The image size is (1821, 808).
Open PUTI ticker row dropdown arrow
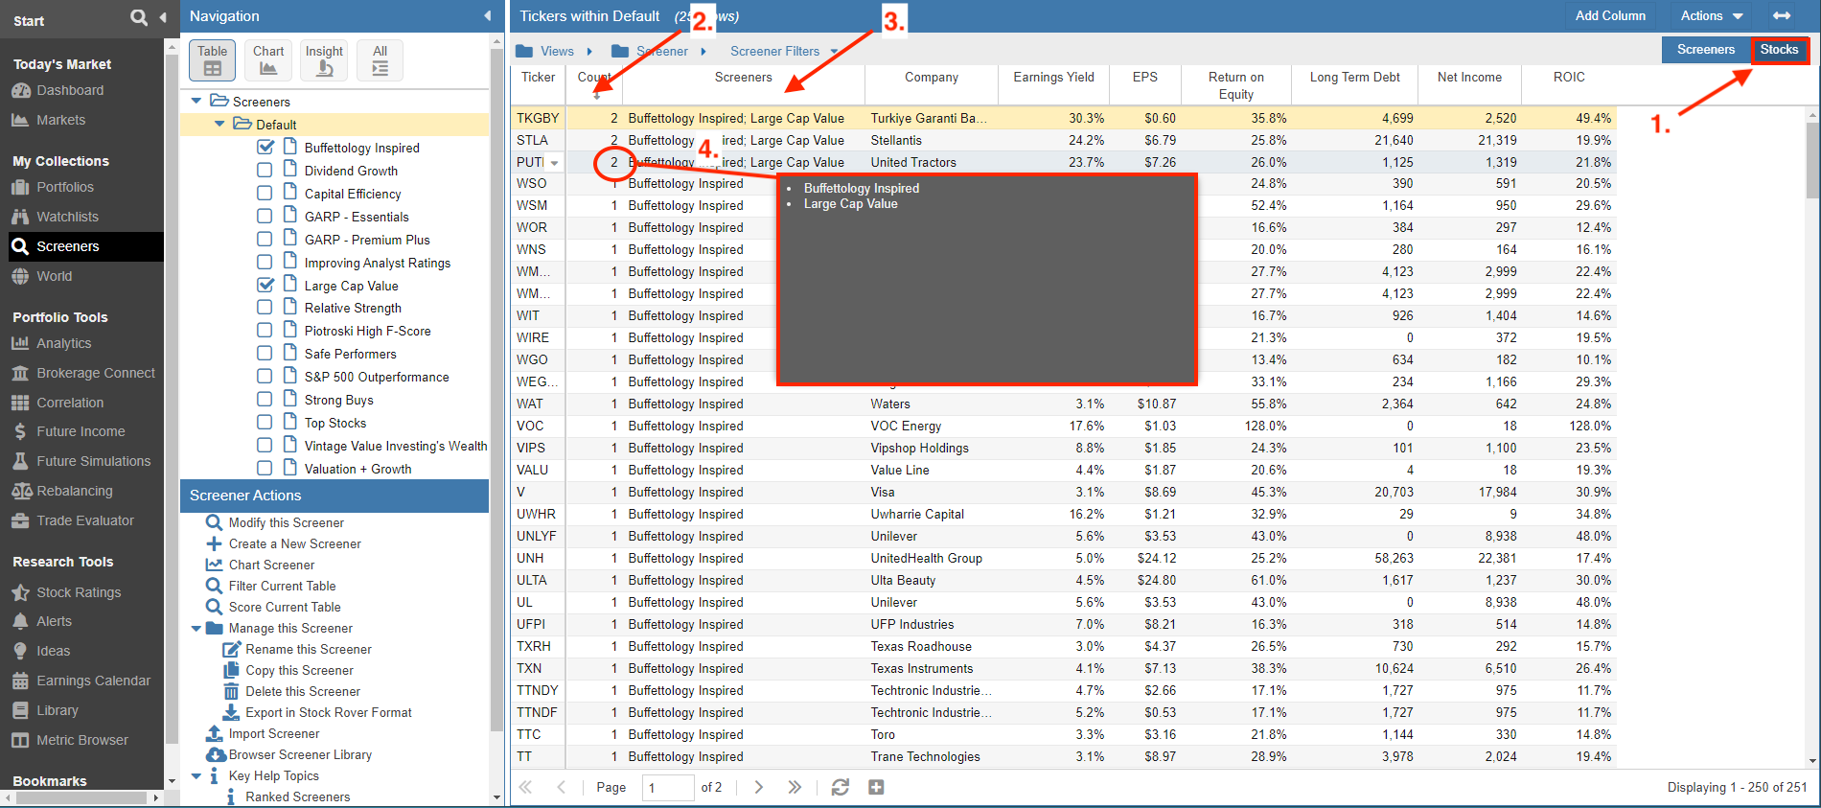click(x=554, y=163)
